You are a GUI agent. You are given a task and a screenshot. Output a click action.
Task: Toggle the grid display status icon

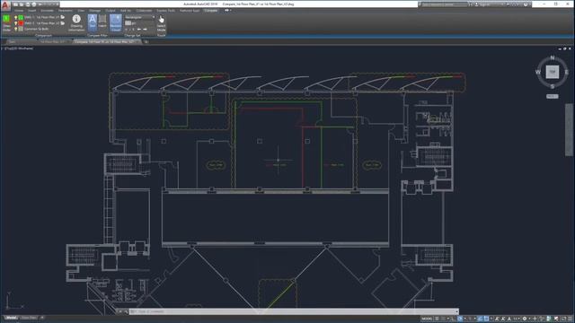point(437,319)
